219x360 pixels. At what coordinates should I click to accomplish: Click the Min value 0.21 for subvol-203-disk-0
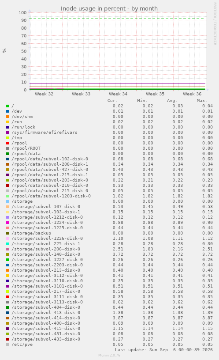pyautogui.click(x=148, y=180)
